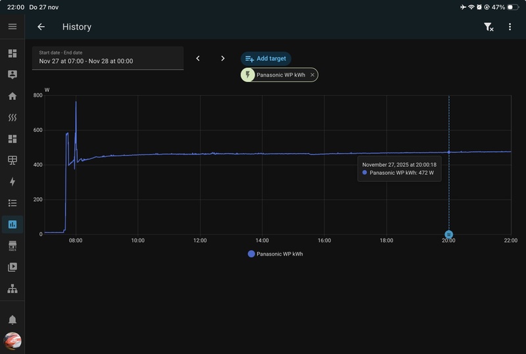Open the home icon dashboard in sidebar
526x354 pixels.
tap(12, 96)
